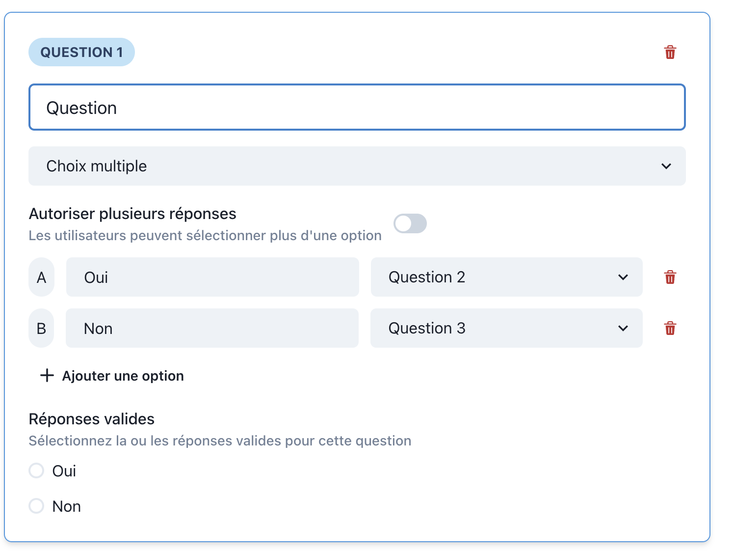The width and height of the screenshot is (734, 553).
Task: Remove option B "Non" with its trash icon
Action: (670, 328)
